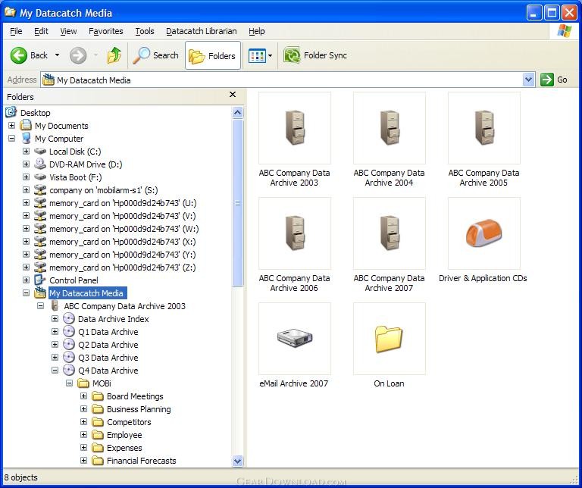This screenshot has height=488, width=582.
Task: Click the Go button
Action: pos(554,80)
